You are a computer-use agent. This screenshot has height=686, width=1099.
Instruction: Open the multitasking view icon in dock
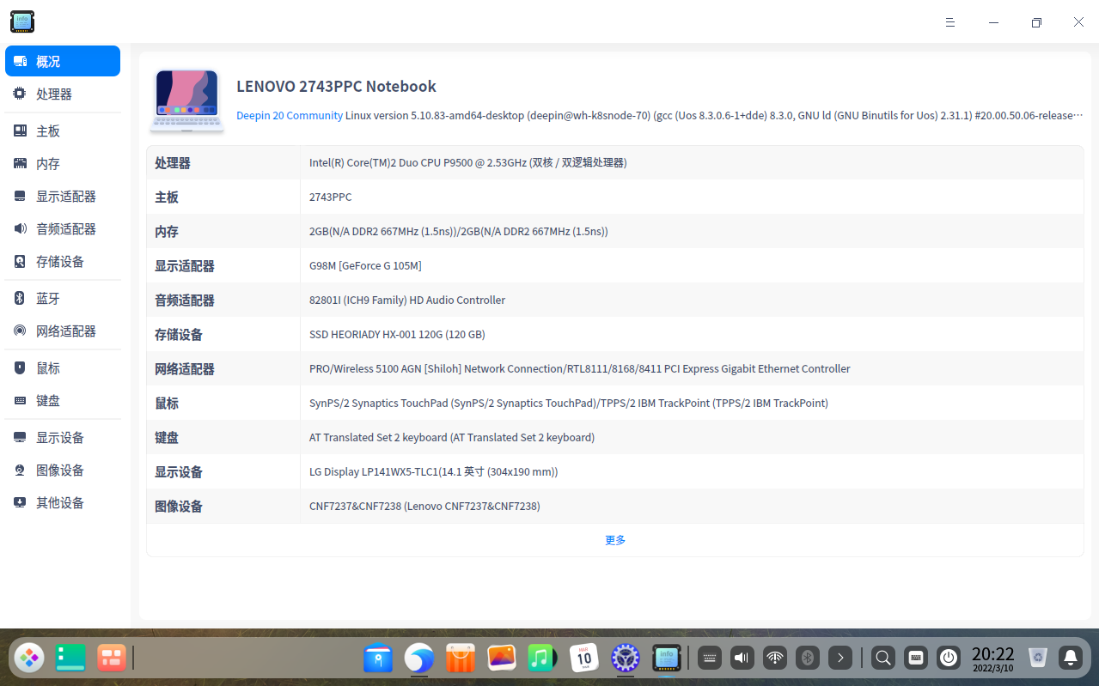(x=112, y=658)
